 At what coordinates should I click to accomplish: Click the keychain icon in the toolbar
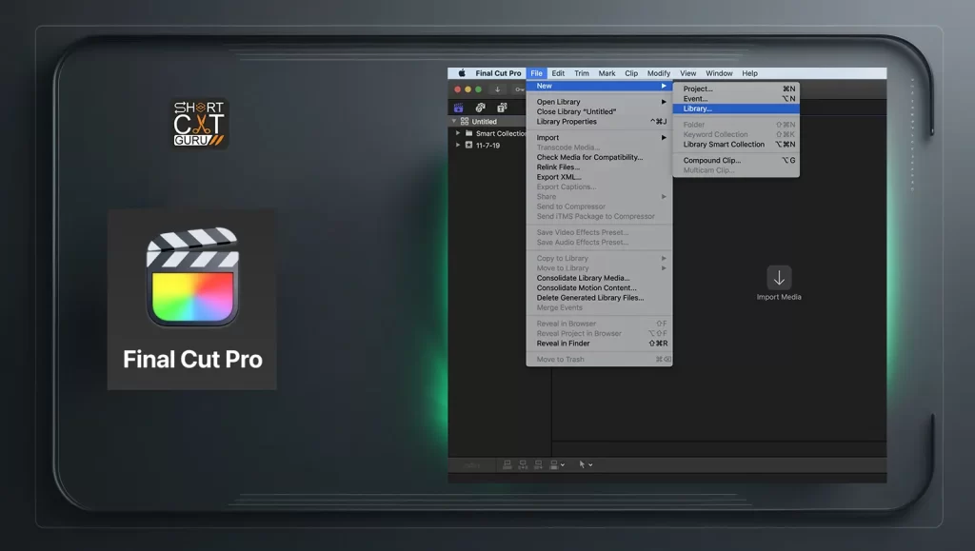point(519,89)
